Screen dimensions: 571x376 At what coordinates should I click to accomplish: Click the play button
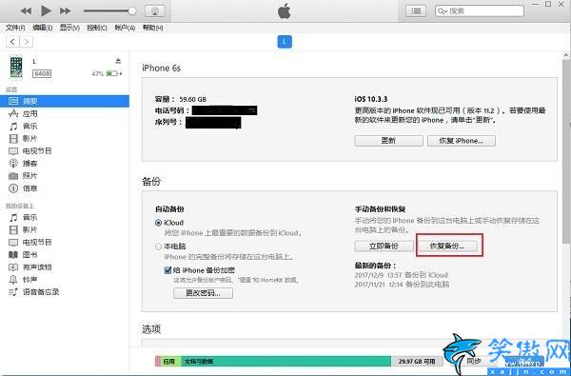[46, 10]
